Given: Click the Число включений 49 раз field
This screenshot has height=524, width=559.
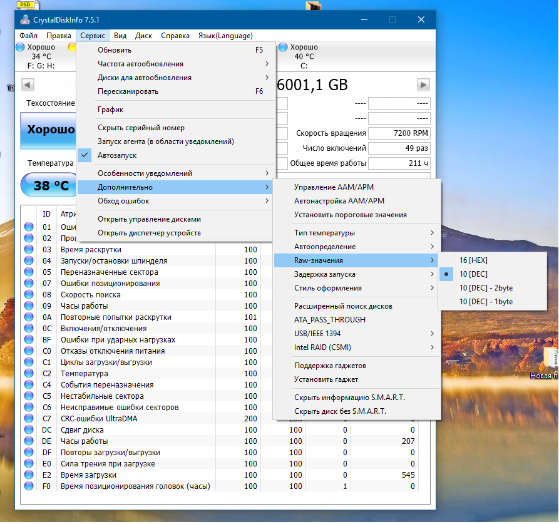Looking at the screenshot, I should tap(399, 148).
